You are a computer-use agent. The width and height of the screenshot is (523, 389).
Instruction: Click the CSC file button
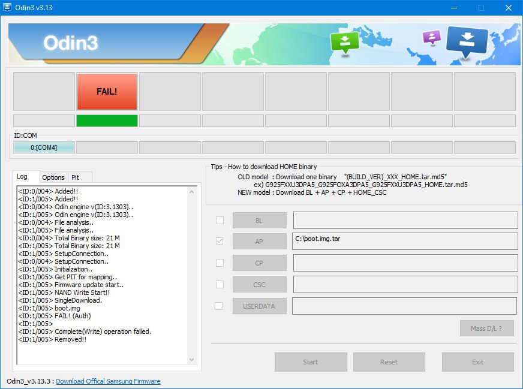259,285
